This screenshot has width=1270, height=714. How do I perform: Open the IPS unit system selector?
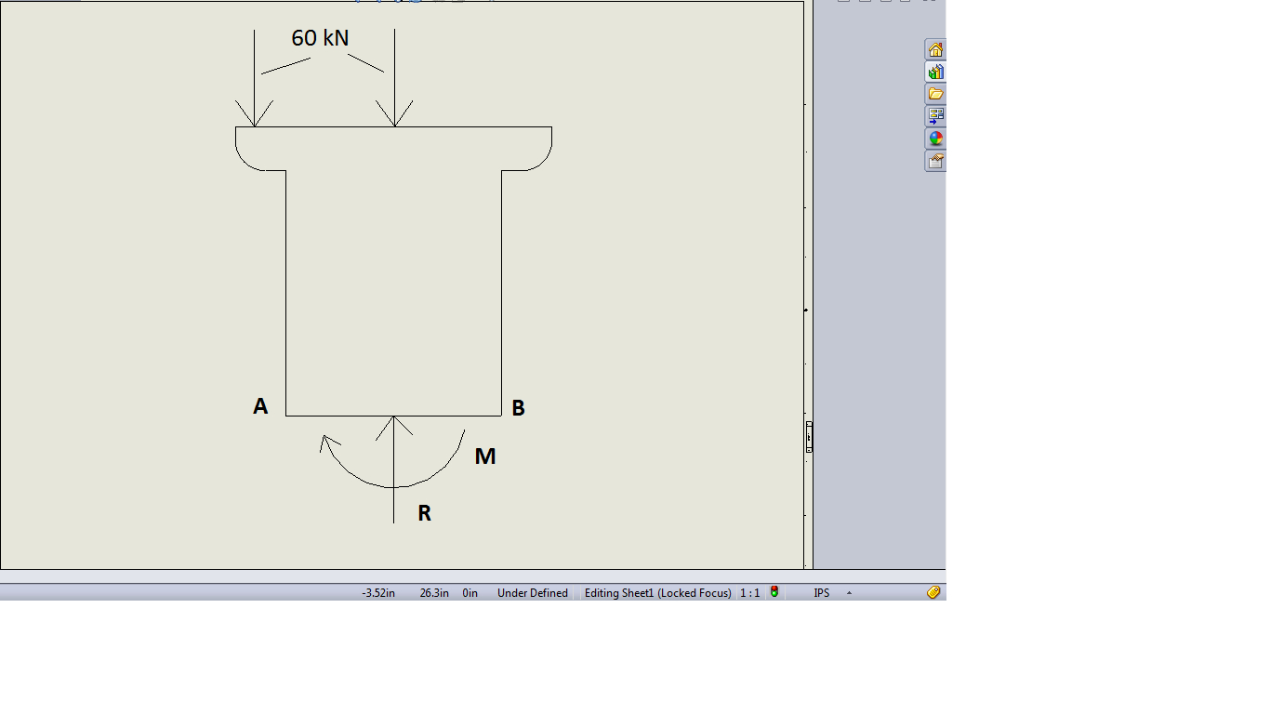coord(822,593)
